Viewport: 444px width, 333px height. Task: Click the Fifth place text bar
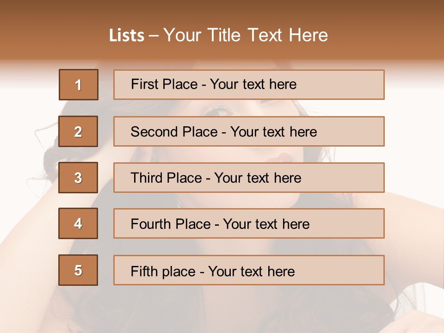[249, 270]
